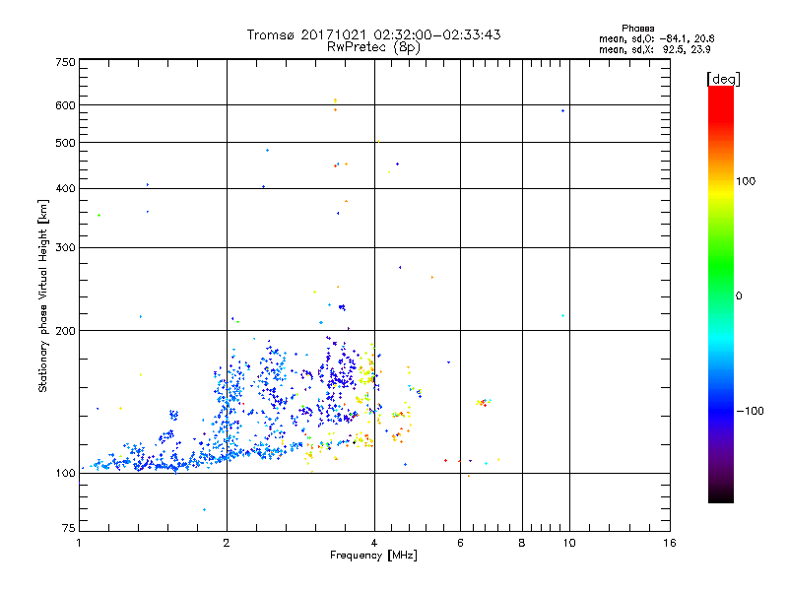Click the x-axis tick label '4'
Viewport: 788px width, 591px height.
374,543
